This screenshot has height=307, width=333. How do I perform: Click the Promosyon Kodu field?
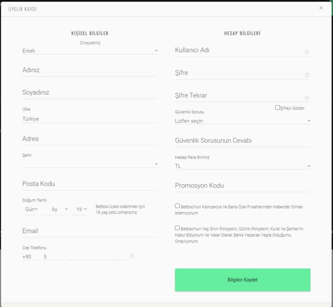243,186
